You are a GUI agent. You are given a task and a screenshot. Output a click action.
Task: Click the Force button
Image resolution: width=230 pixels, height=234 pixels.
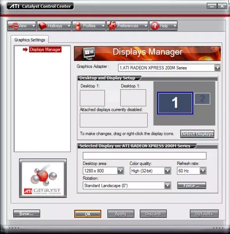tap(191, 186)
